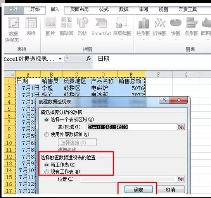Insert a column chart (柱形图)
211x198 pixels.
(144, 23)
